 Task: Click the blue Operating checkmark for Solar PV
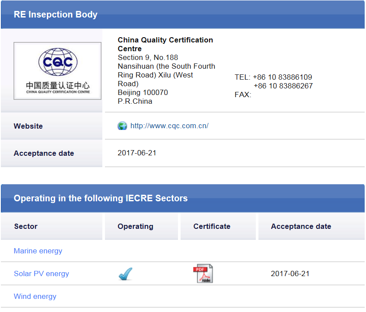125,274
